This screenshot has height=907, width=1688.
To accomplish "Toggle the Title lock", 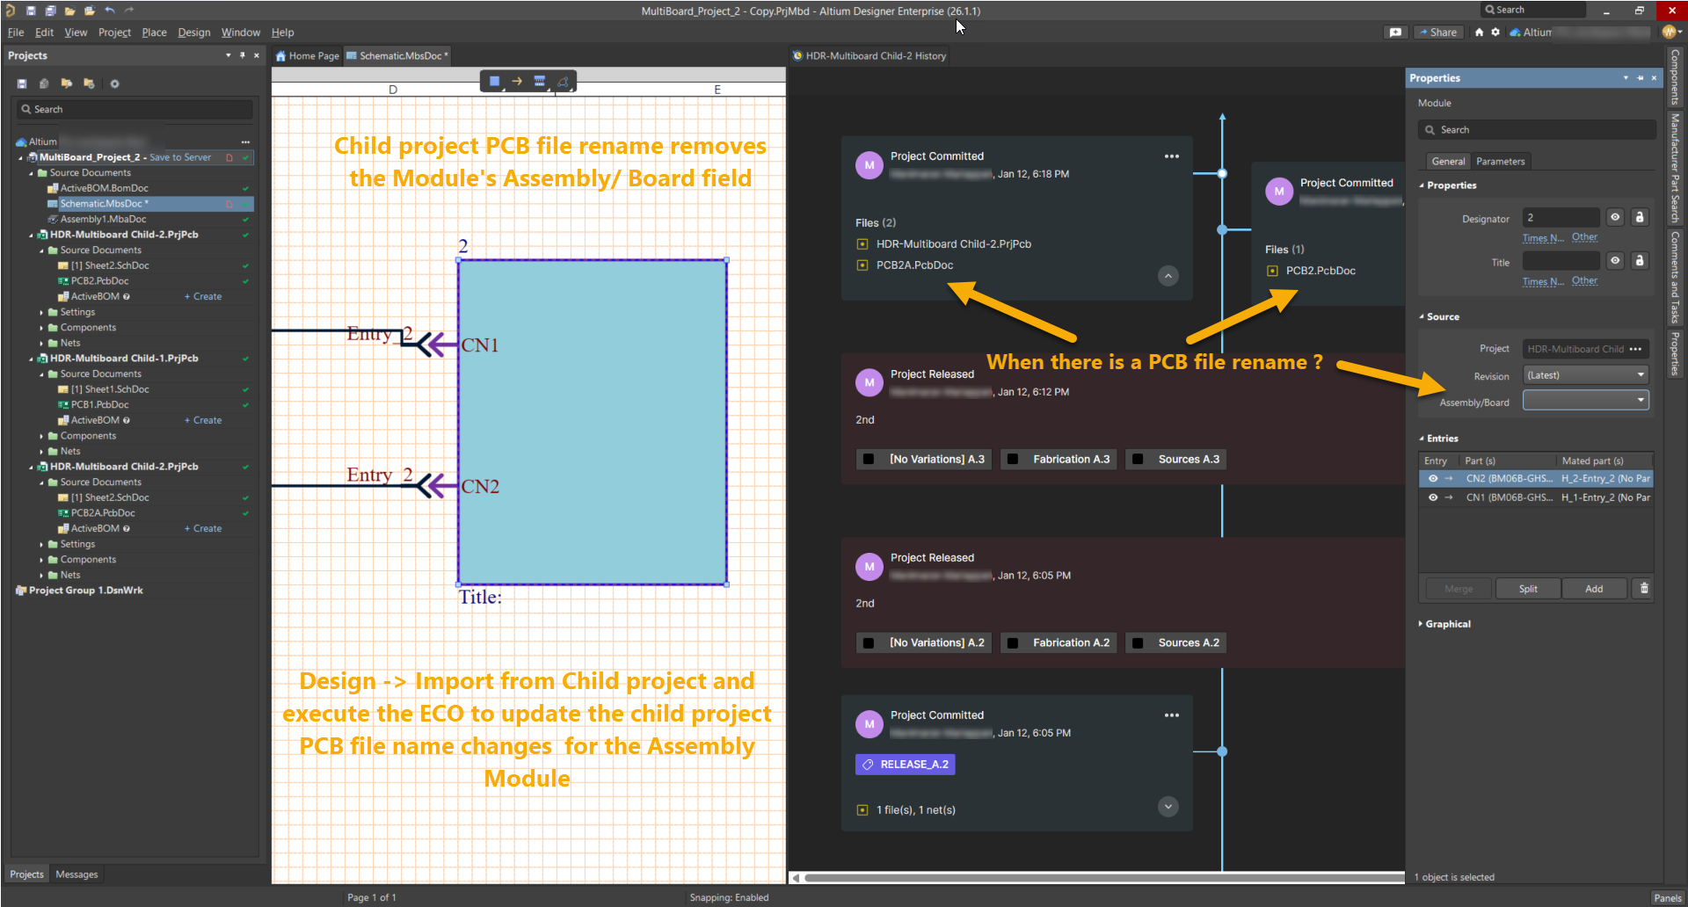I will click(1639, 260).
